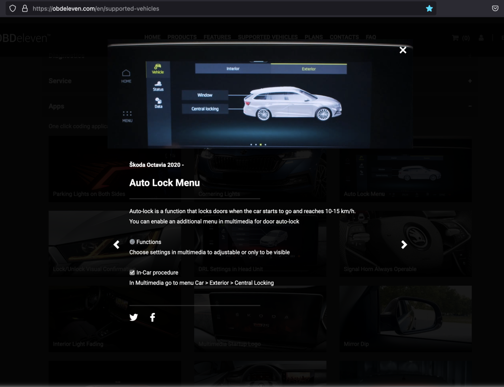Open the Pocket save icon
The image size is (504, 387).
495,9
